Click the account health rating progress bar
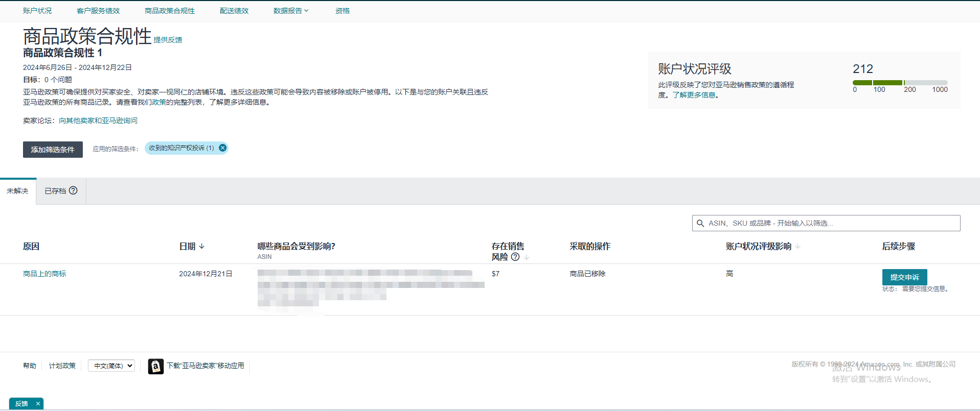Viewport: 980px width, 411px height. 900,83
